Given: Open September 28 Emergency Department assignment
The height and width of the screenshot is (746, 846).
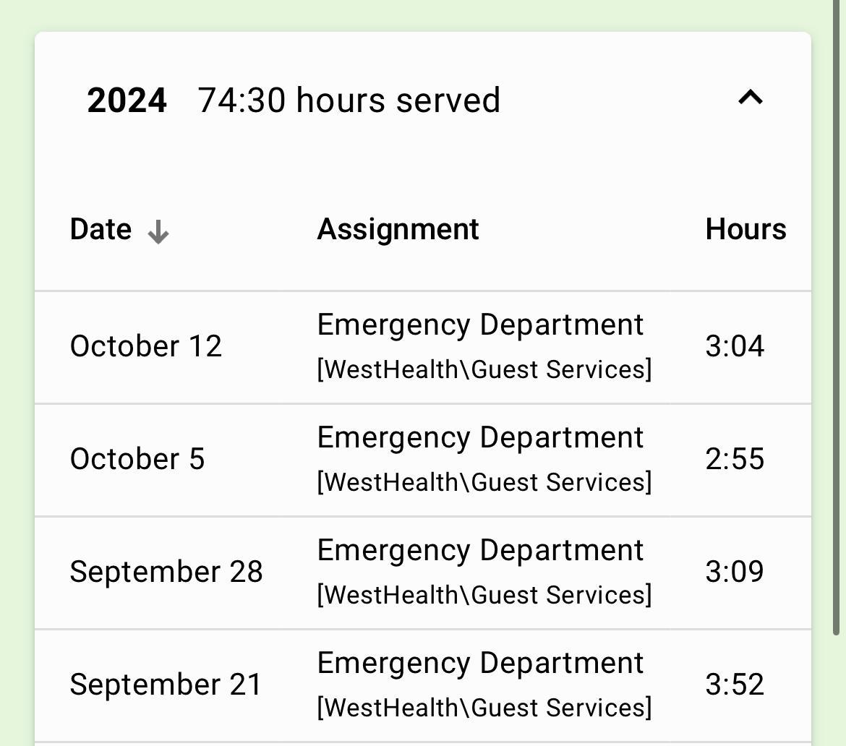Looking at the screenshot, I should pyautogui.click(x=480, y=551).
